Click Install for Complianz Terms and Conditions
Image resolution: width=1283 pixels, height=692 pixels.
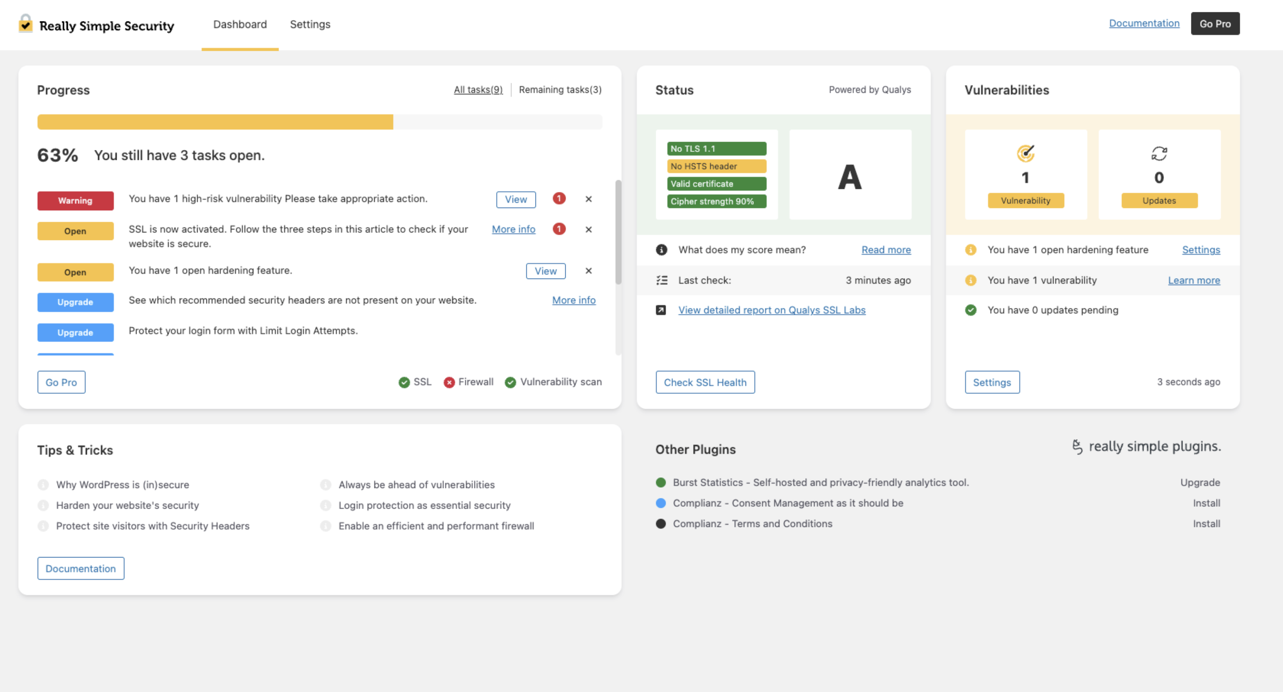pos(1206,524)
